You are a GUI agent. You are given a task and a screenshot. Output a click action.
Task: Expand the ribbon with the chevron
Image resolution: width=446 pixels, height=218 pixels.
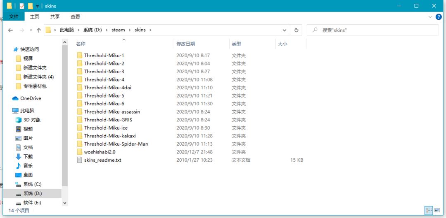pyautogui.click(x=430, y=17)
